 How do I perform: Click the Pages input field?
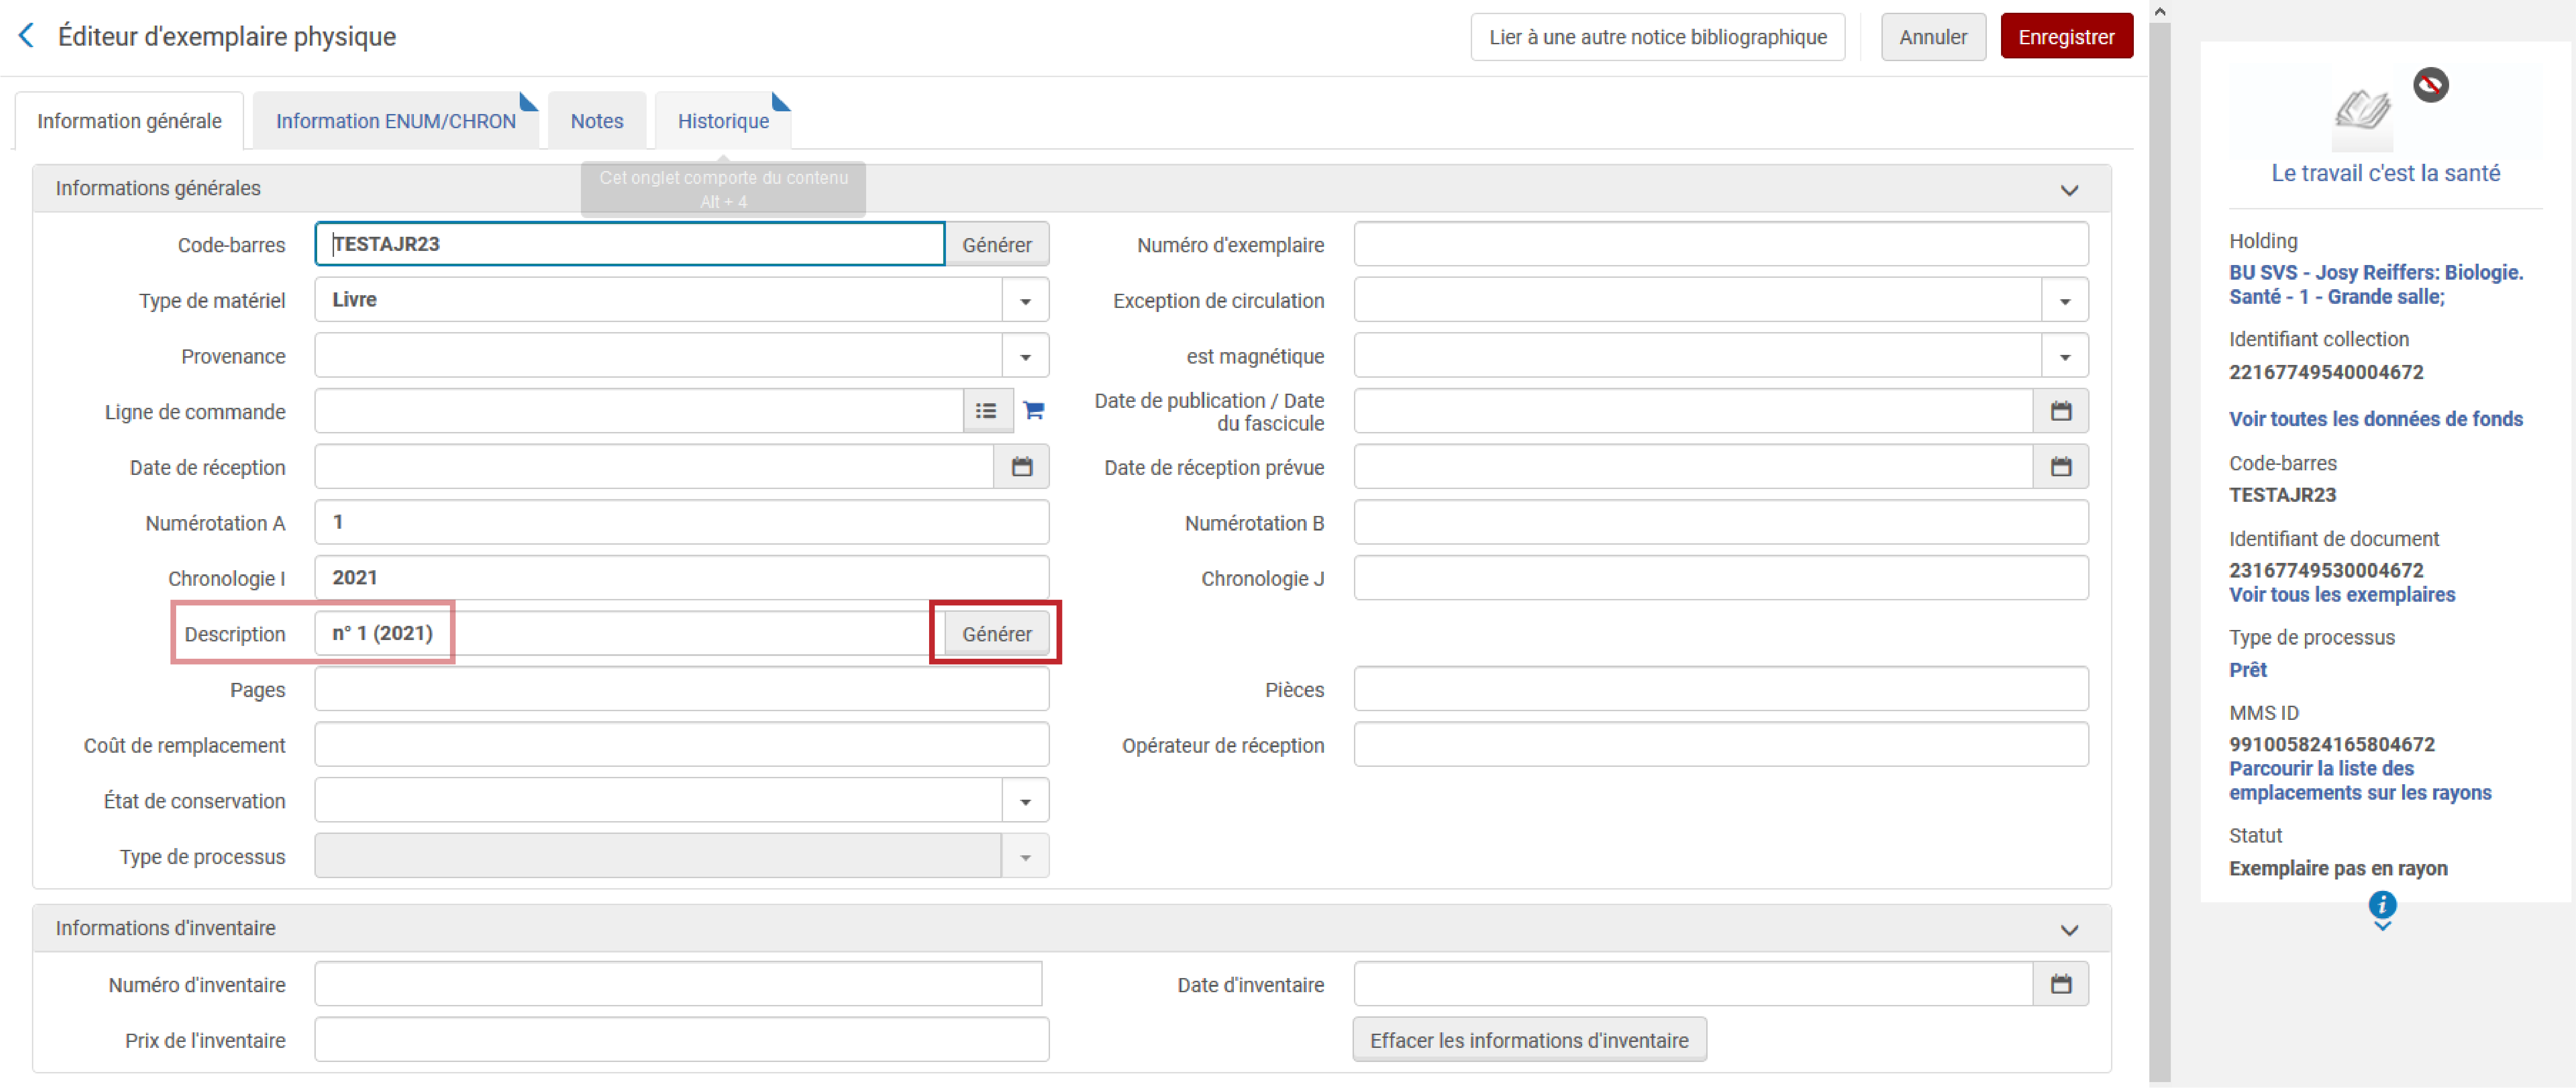coord(682,689)
